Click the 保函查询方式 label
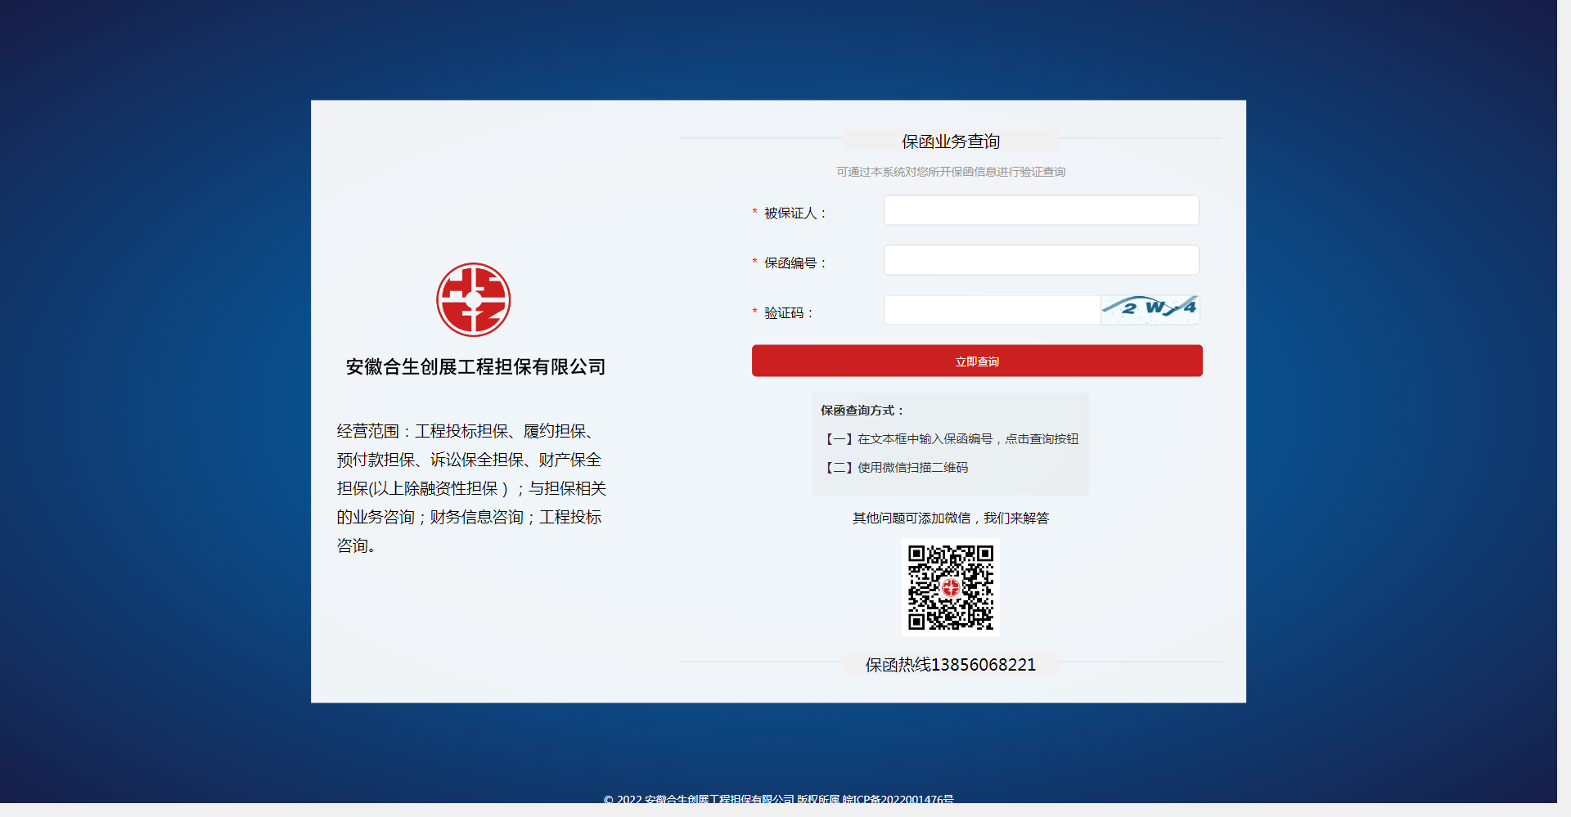The image size is (1571, 817). (862, 410)
